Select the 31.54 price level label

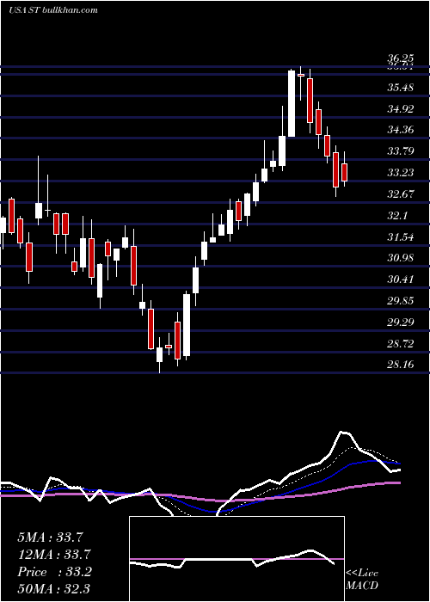tap(401, 237)
